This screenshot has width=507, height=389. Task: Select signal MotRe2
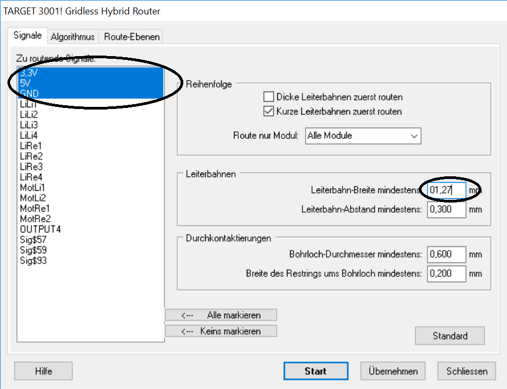coord(90,219)
